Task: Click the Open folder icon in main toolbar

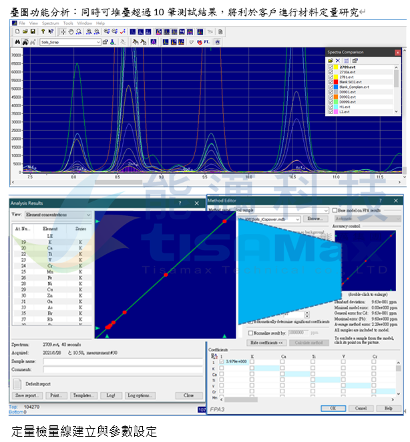Action: pyautogui.click(x=25, y=31)
